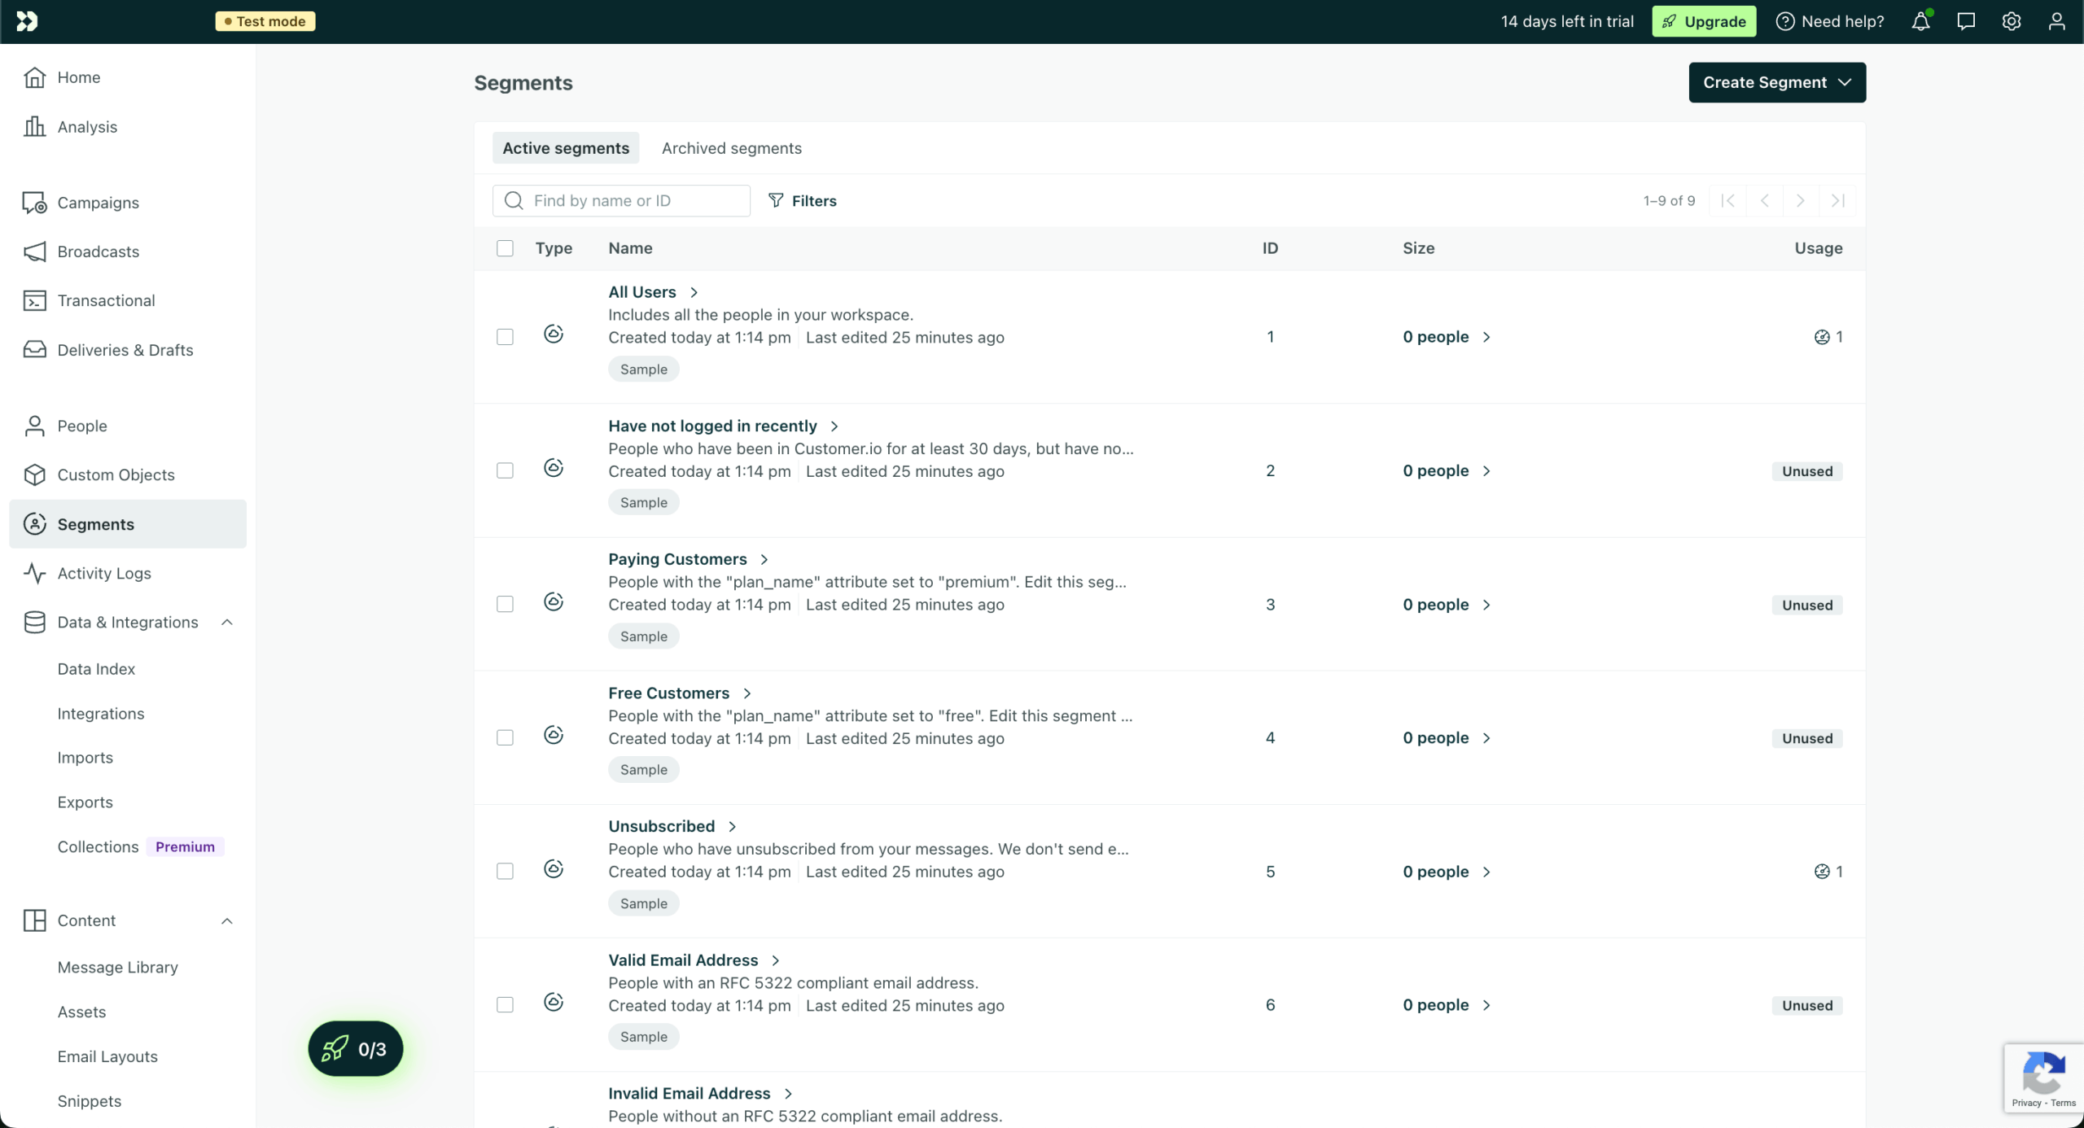Click Find by name or ID field
This screenshot has width=2084, height=1128.
tap(621, 200)
